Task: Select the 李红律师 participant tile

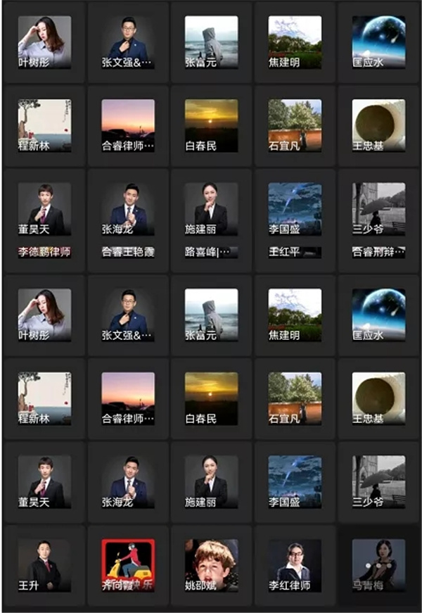Action: click(x=295, y=565)
